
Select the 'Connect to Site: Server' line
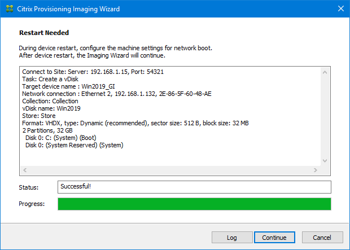[93, 72]
